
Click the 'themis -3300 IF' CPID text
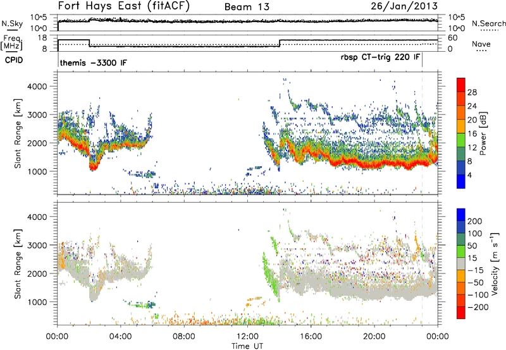(x=93, y=63)
